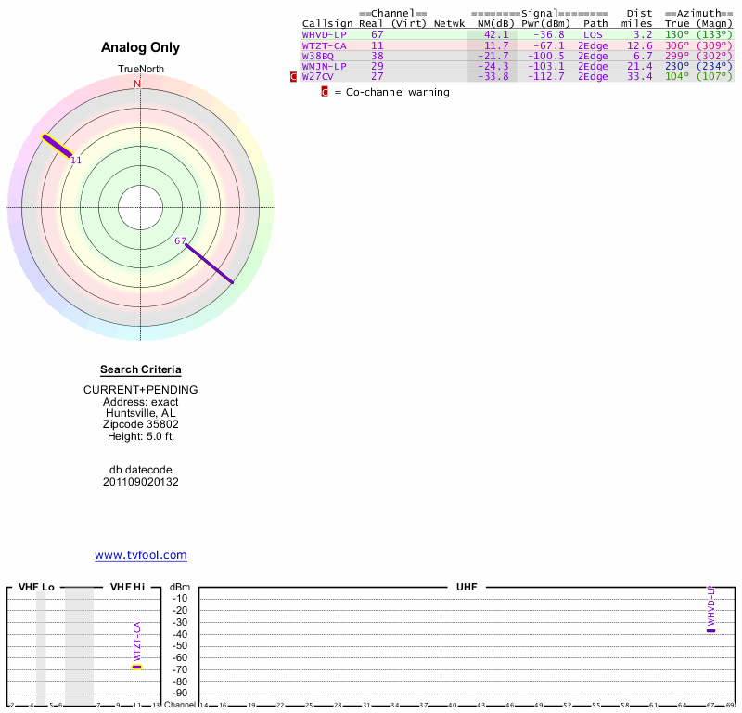This screenshot has width=742, height=713.
Task: Click the 33.4 miles distance for W27CV
Action: 640,76
